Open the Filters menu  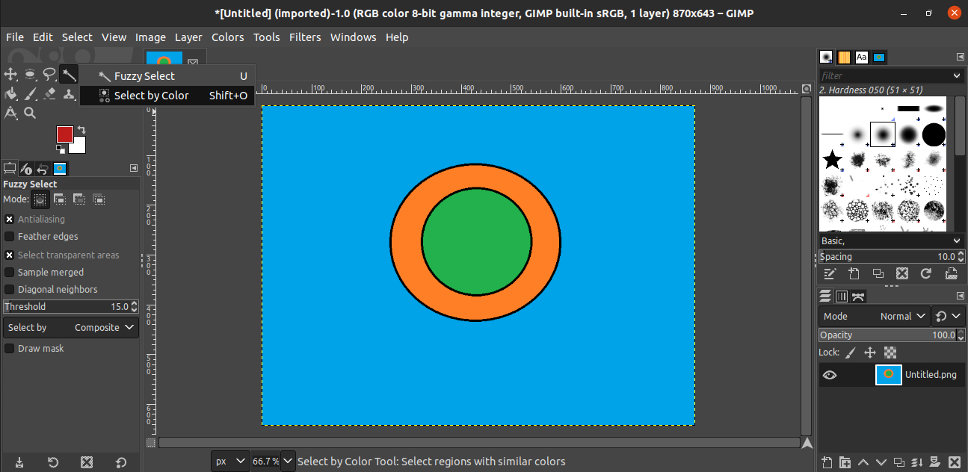click(x=305, y=37)
